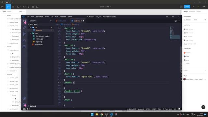The height and width of the screenshot is (117, 208).
Task: Click Spaces: 2 indentation setting
Action: [x=141, y=109]
